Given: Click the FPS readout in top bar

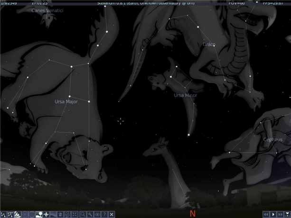Looking at the screenshot, I should (273, 3).
